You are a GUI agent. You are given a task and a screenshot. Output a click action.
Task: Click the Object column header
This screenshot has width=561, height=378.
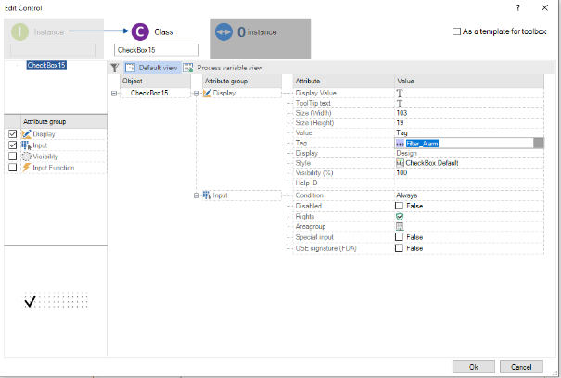[x=155, y=81]
